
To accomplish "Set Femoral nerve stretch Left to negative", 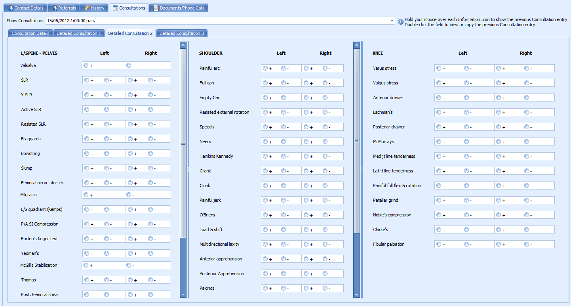I will point(107,183).
